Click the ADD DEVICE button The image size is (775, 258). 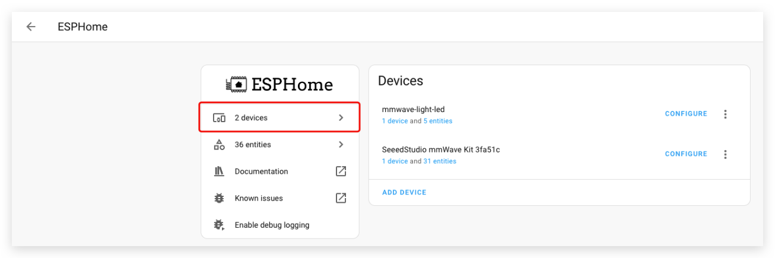[404, 193]
